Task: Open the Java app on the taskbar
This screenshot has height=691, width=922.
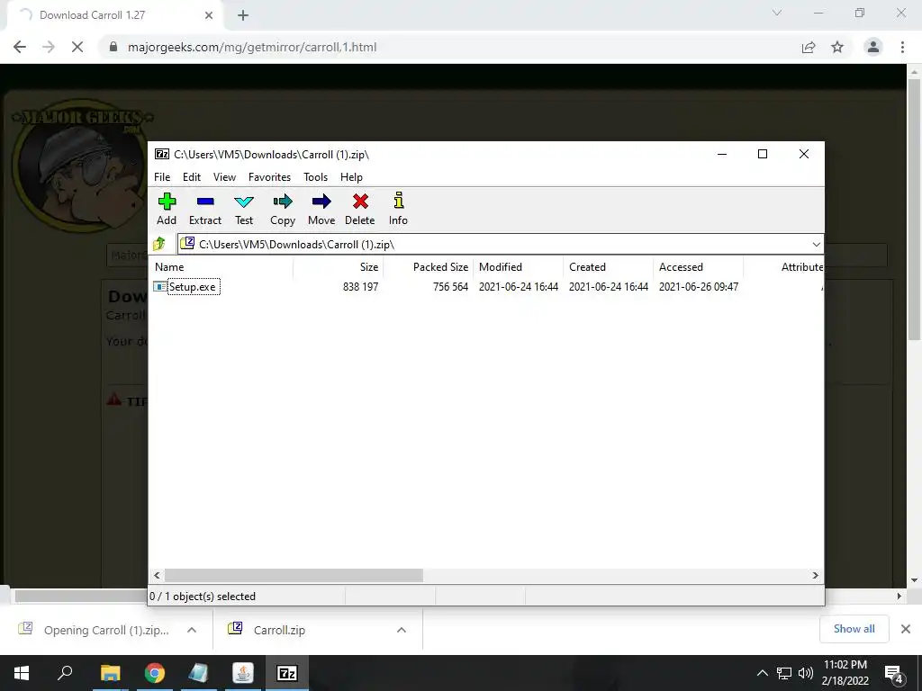Action: tap(243, 673)
